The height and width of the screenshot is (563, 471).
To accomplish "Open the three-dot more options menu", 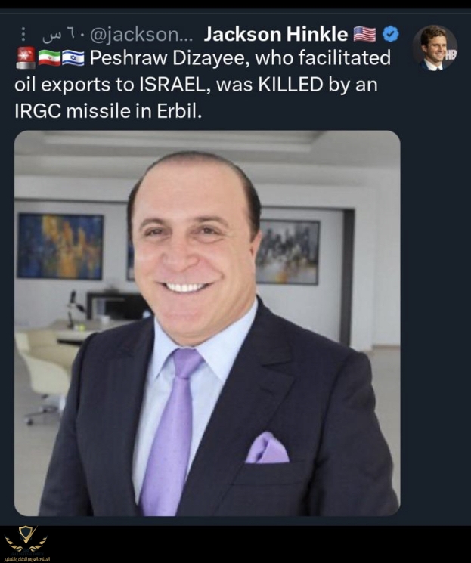I will (x=24, y=35).
